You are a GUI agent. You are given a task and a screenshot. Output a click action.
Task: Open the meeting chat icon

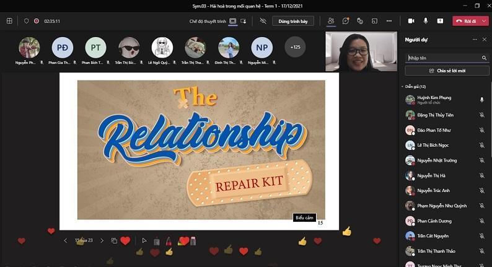coord(346,20)
